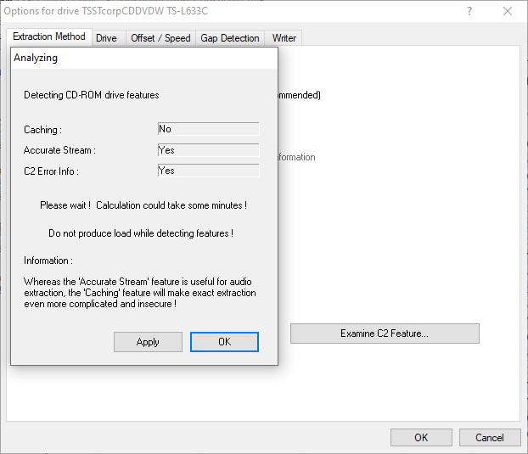Click the question mark help icon
This screenshot has height=454, width=528.
click(469, 11)
